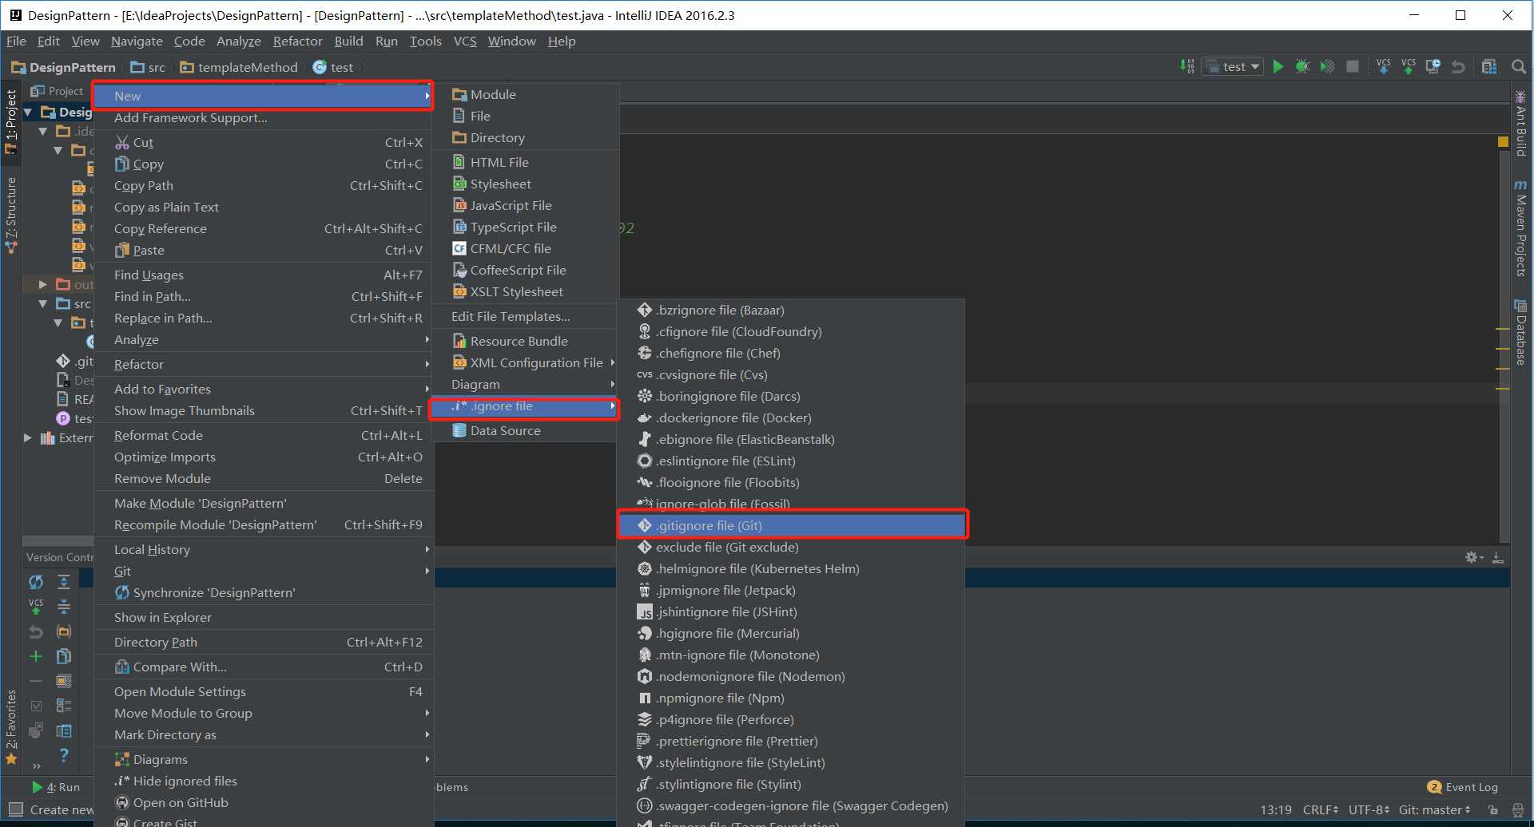Click yellow warning indicator atop editor stripe

coord(1503,141)
